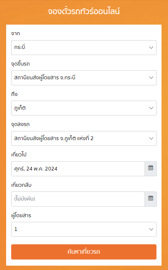
Task: Click the ค้นหาเที่ยวรถ search button
Action: [84, 252]
